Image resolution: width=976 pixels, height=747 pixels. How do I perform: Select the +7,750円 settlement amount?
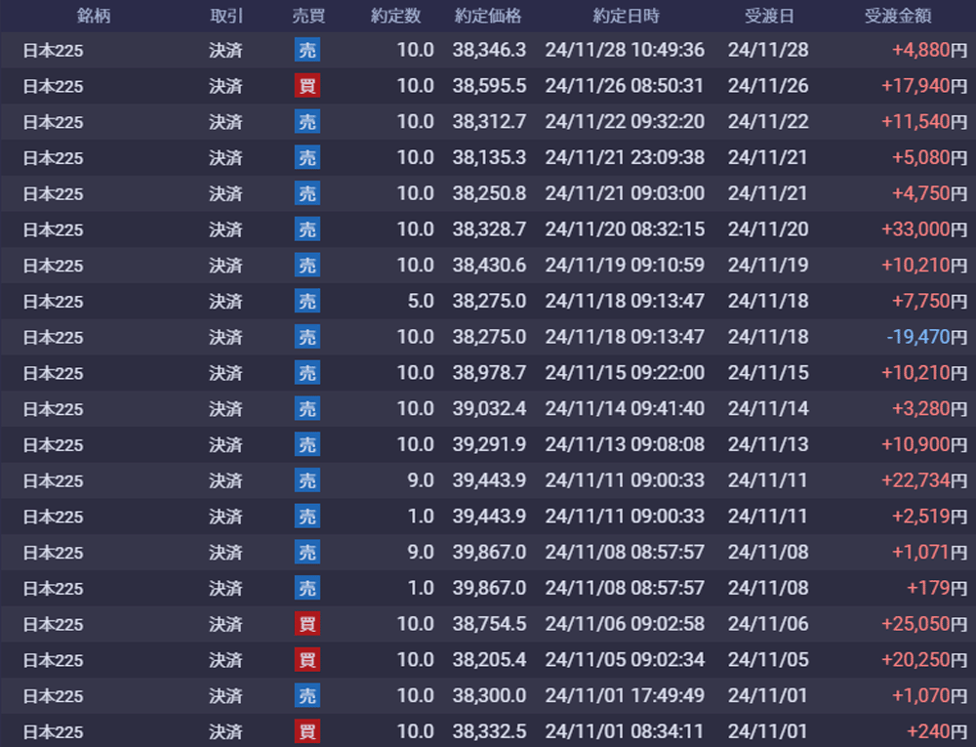[x=929, y=302]
